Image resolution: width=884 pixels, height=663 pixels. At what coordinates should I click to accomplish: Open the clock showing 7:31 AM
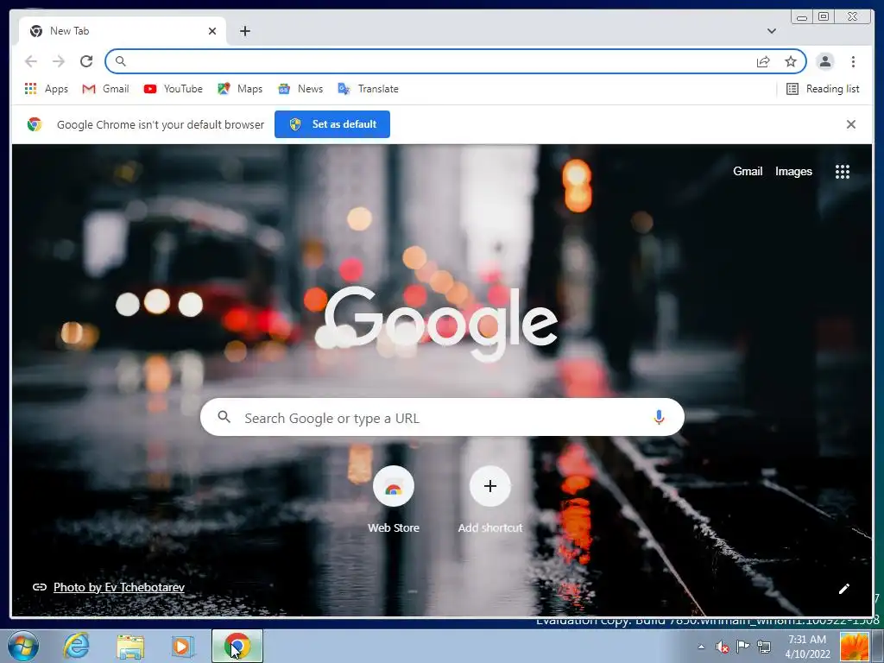(807, 647)
